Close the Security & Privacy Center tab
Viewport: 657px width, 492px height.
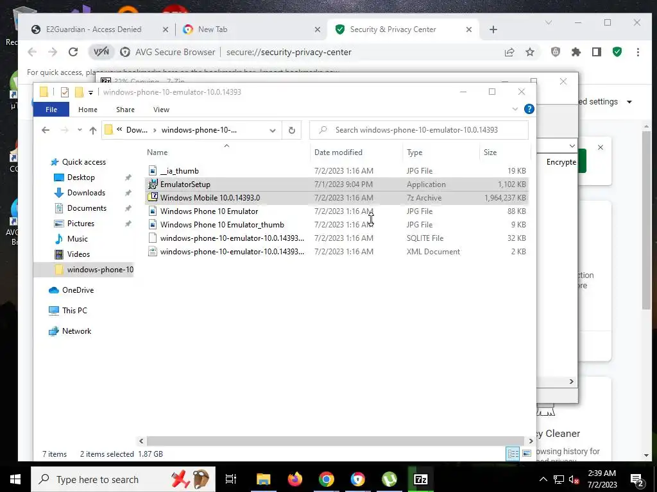click(469, 29)
